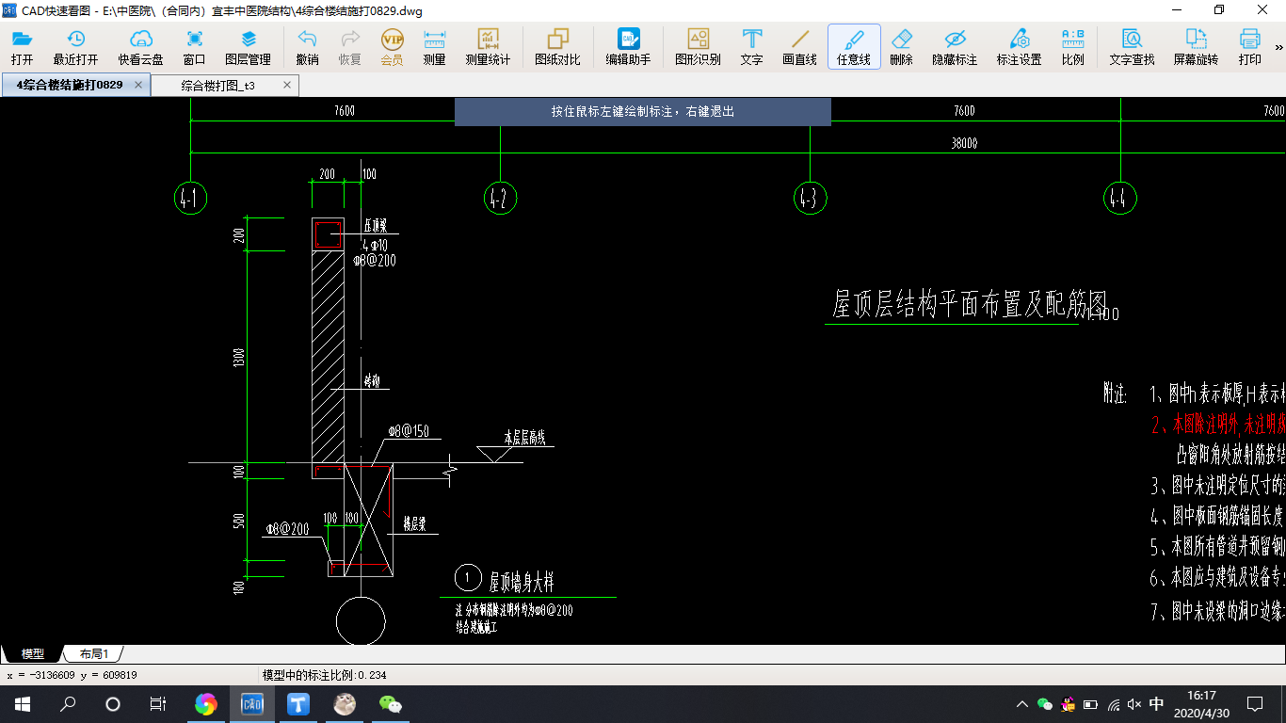Open the Windows notification center
Viewport: 1286px width, 723px height.
tap(1254, 704)
